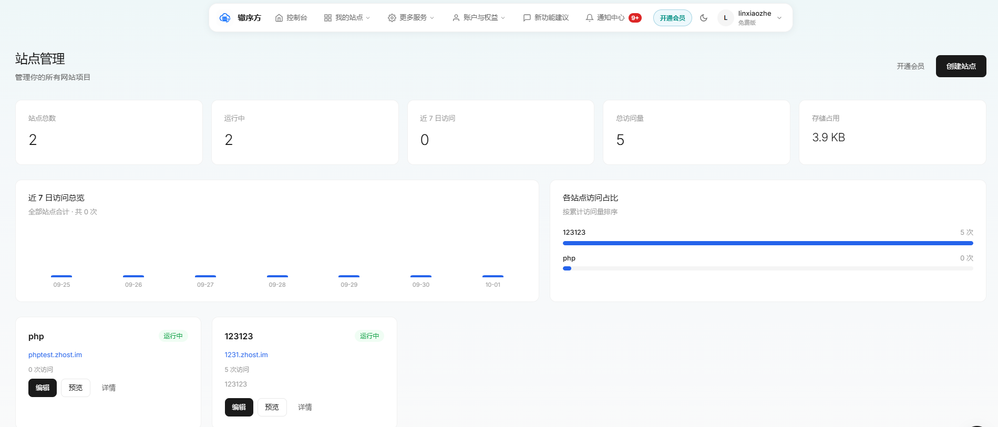Click 编辑 on the 123123 site card

point(239,407)
